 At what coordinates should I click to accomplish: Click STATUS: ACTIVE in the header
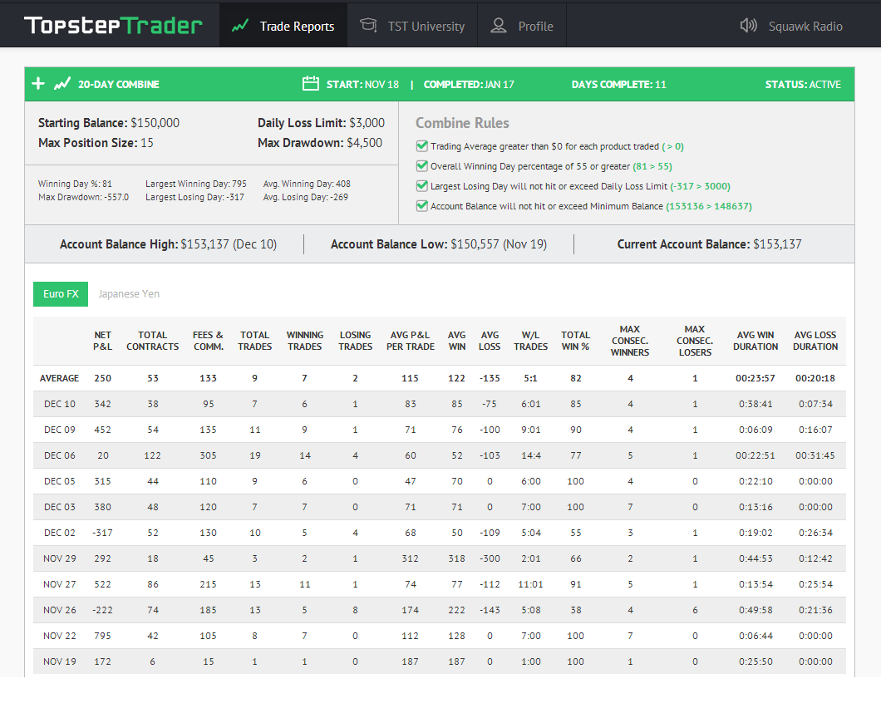(x=803, y=84)
